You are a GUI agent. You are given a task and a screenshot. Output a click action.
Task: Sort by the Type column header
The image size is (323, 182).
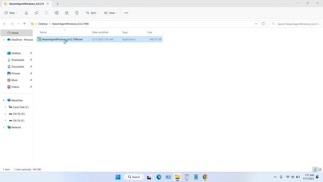click(133, 32)
